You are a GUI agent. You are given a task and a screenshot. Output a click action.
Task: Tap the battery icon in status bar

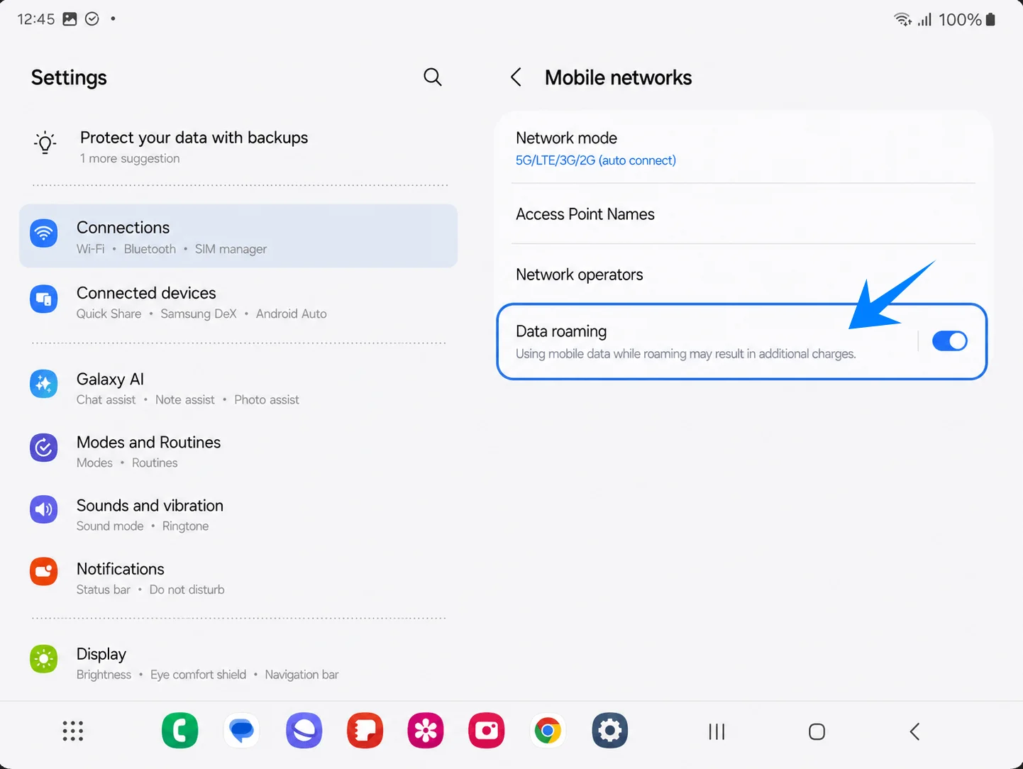coord(990,19)
